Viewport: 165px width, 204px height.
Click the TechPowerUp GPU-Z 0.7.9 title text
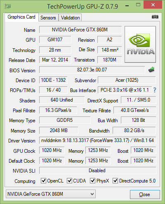82,6
